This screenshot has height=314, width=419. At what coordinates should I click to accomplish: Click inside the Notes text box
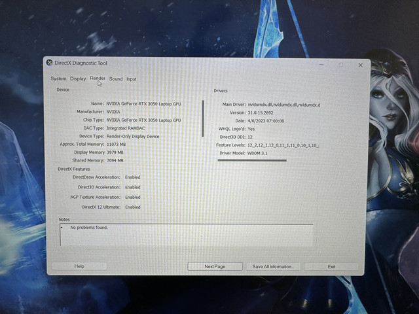click(186, 235)
